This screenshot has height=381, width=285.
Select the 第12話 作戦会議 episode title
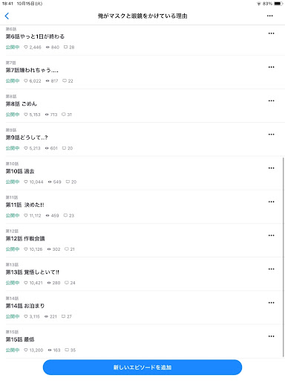25,239
